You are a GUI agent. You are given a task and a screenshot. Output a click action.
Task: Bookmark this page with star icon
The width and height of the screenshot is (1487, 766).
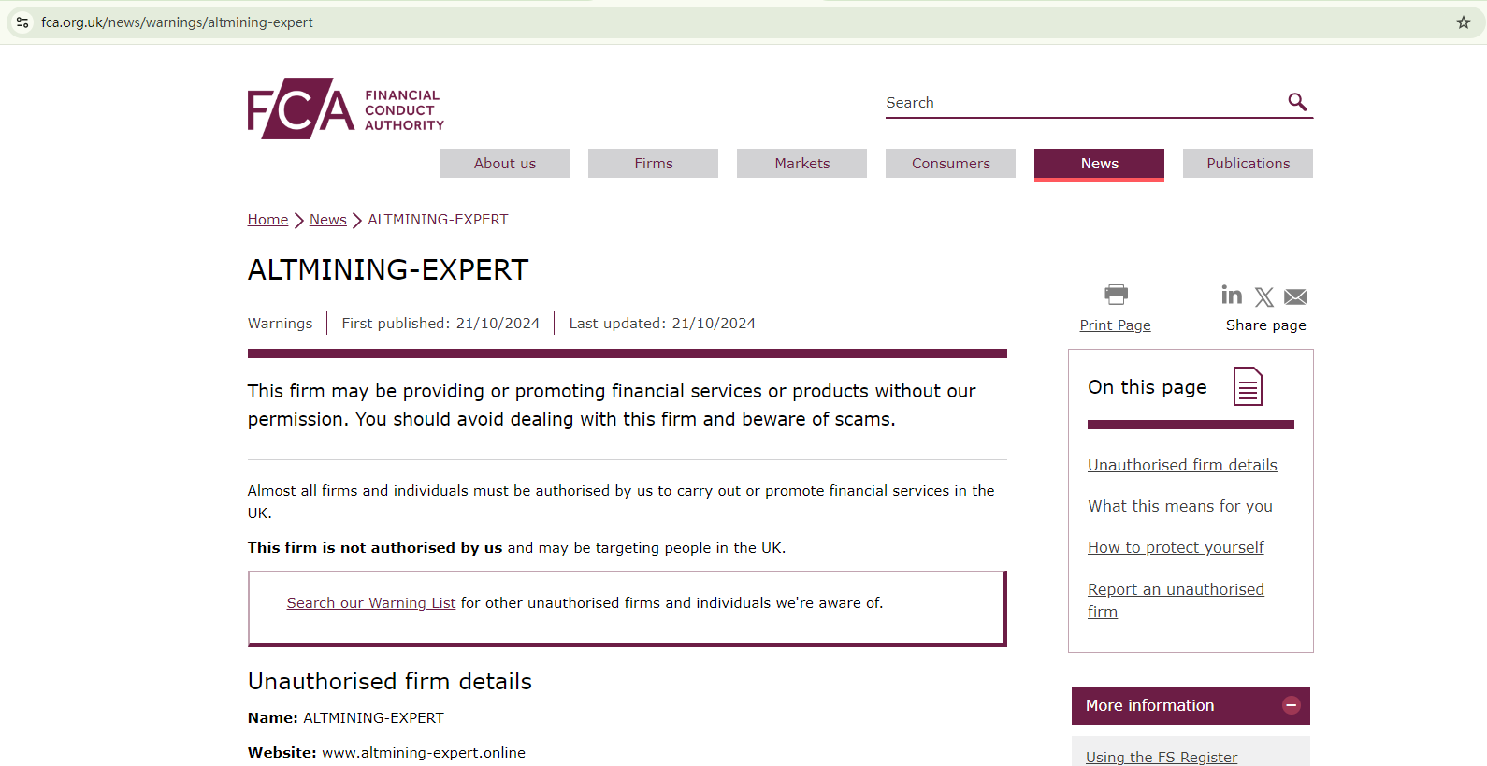coord(1463,22)
